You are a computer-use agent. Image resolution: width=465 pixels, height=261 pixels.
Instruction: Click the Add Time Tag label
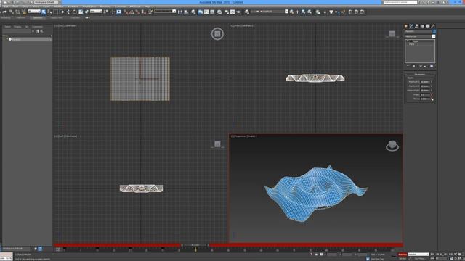pos(377,259)
